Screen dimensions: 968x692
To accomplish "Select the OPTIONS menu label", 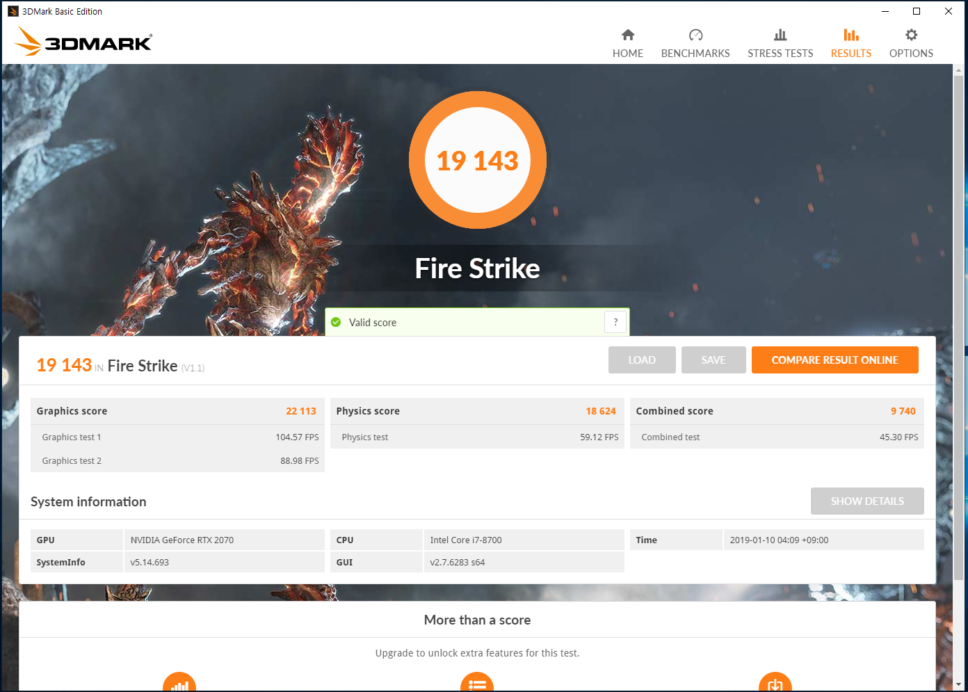I will point(911,54).
